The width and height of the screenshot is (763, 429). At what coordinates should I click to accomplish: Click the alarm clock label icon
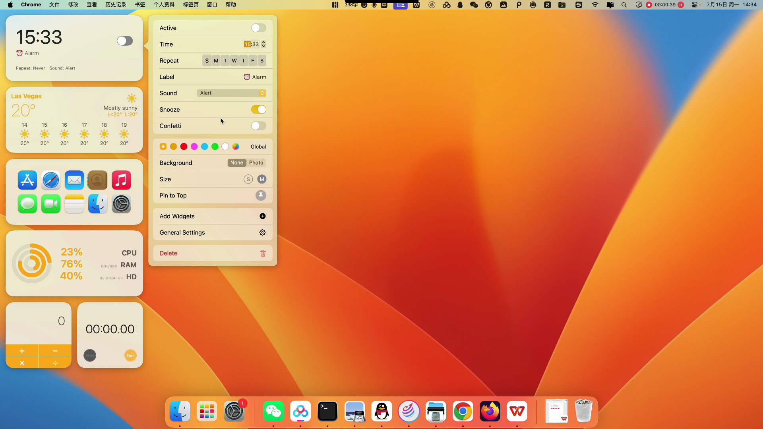(246, 77)
